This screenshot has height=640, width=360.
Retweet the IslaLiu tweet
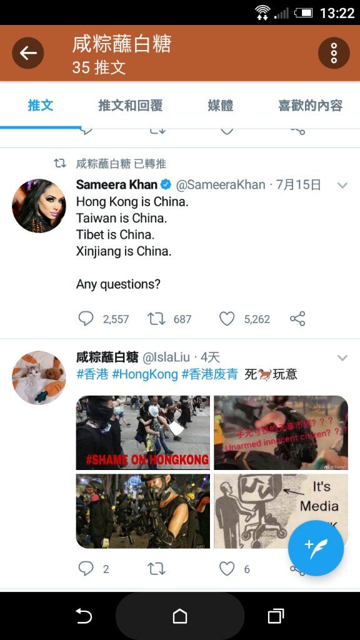[156, 569]
